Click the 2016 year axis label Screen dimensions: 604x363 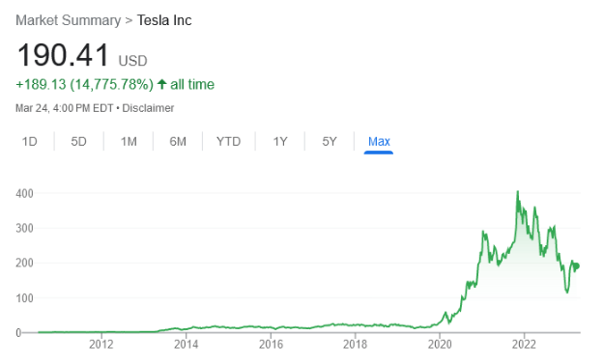[271, 344]
